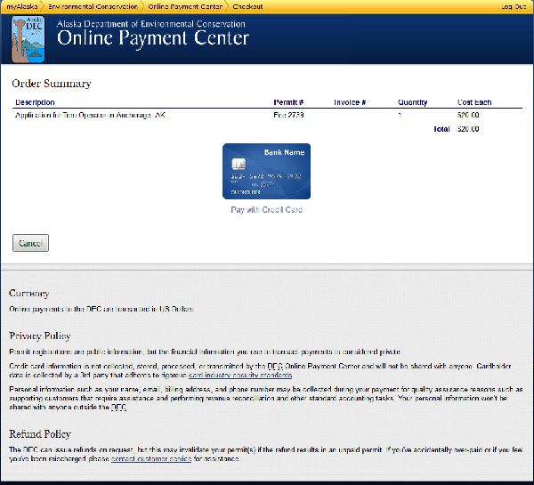Click the Quantity column header
Viewport: 534px width, 485px height.
412,102
